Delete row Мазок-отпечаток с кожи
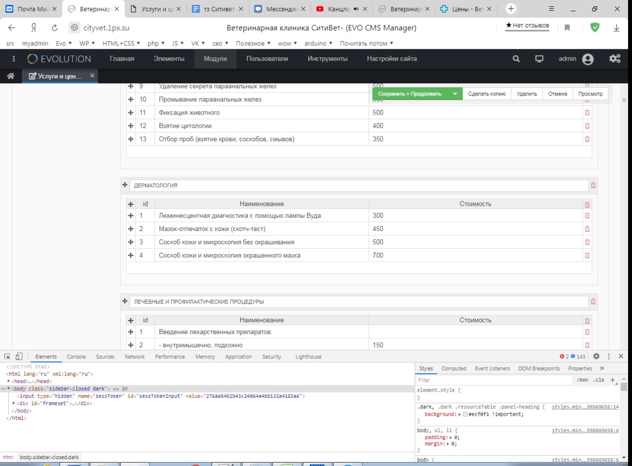The height and width of the screenshot is (466, 632). [587, 229]
